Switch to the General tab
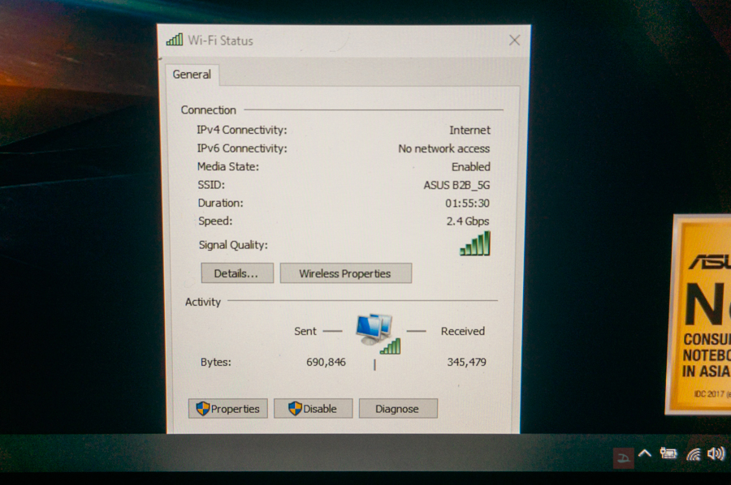Viewport: 731px width, 485px height. coord(192,75)
